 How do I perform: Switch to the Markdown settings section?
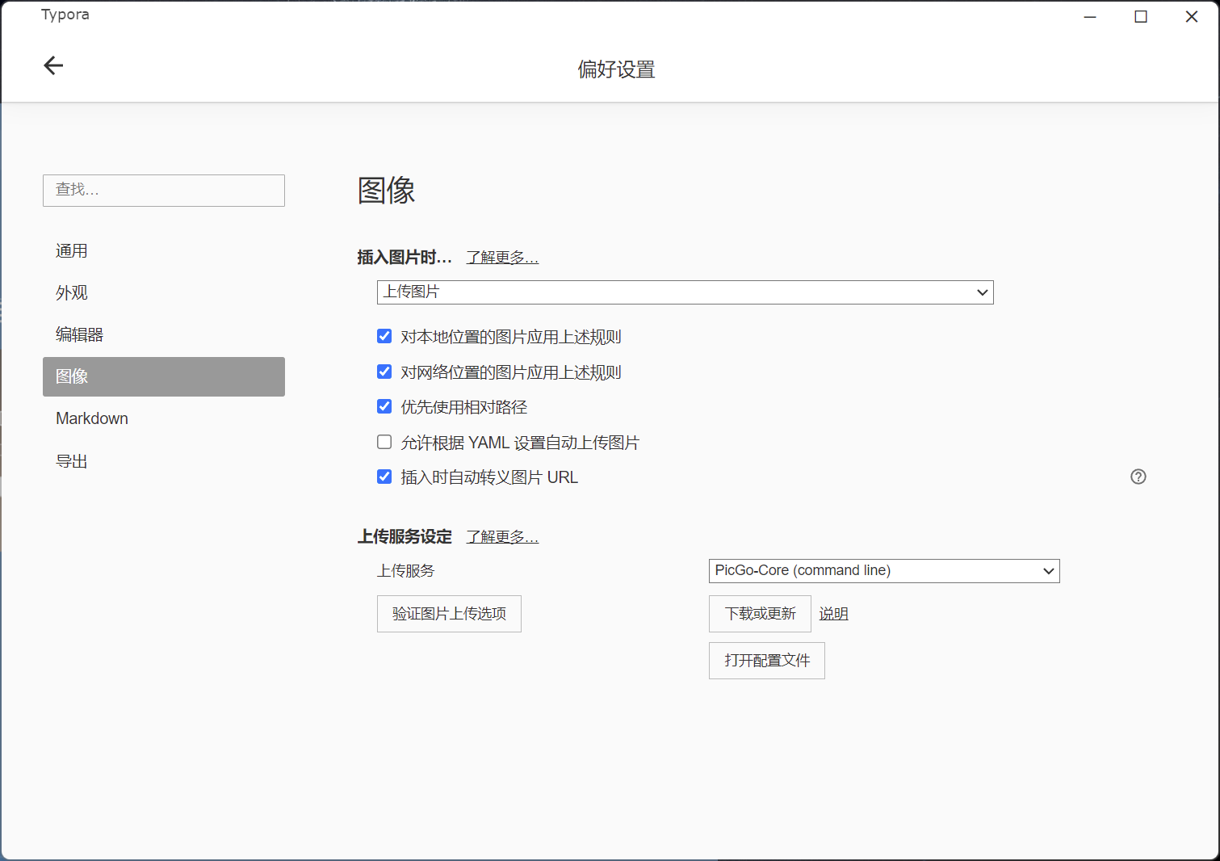[x=91, y=418]
